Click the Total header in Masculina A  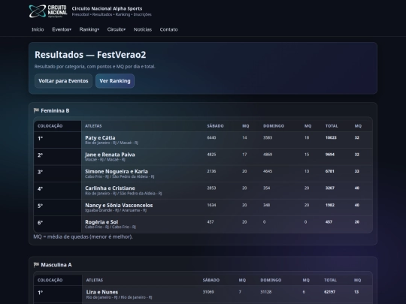[330, 280]
